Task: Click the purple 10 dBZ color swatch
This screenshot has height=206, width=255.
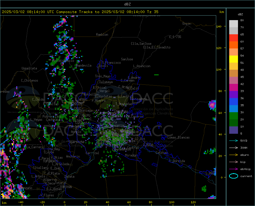Action: coord(233,130)
